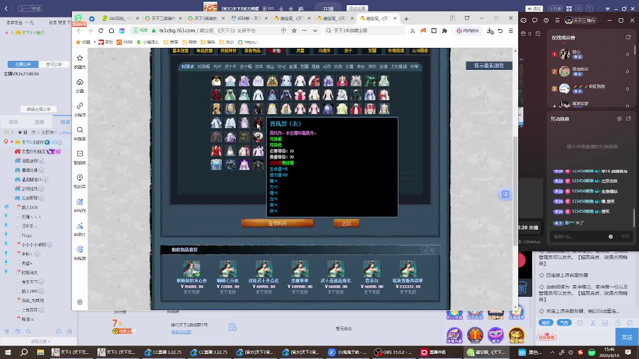639x359 pixels.
Task: Open sidebar settings gear at bottom
Action: pos(80,302)
